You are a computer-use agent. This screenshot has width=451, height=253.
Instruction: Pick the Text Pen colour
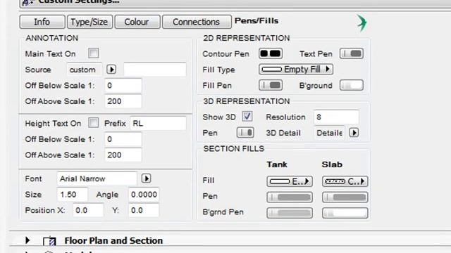pos(352,53)
